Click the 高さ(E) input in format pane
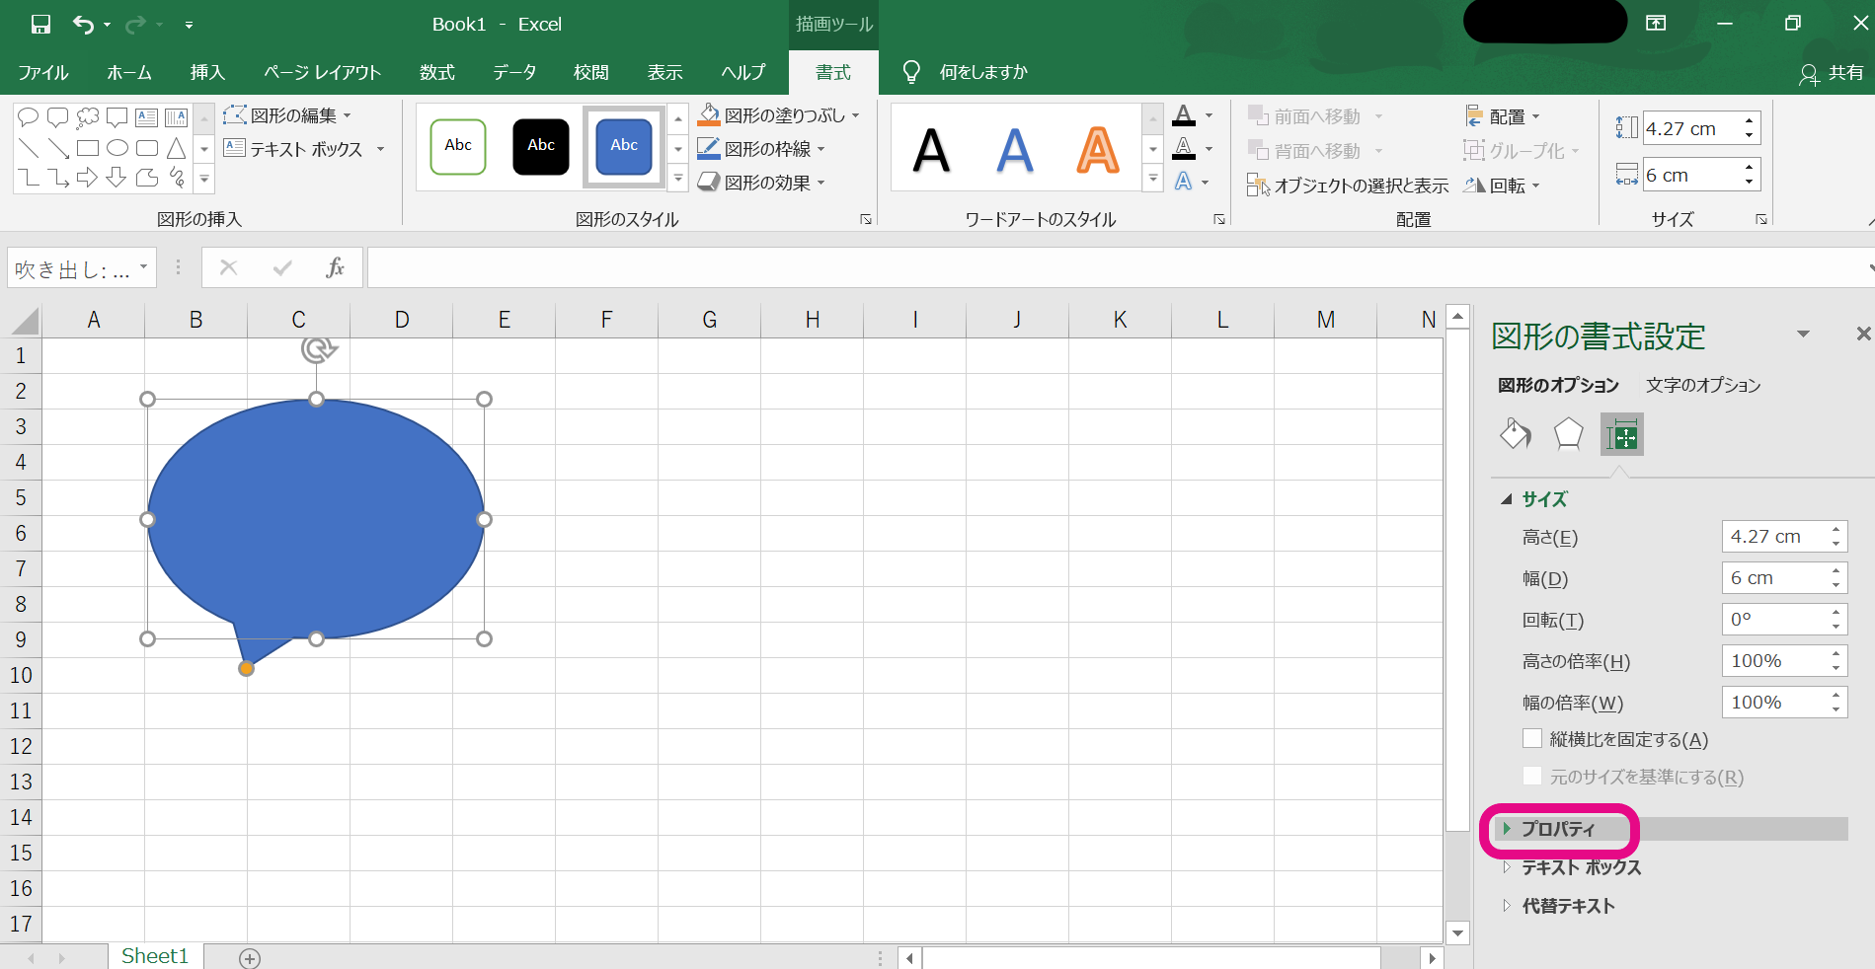 click(x=1774, y=537)
